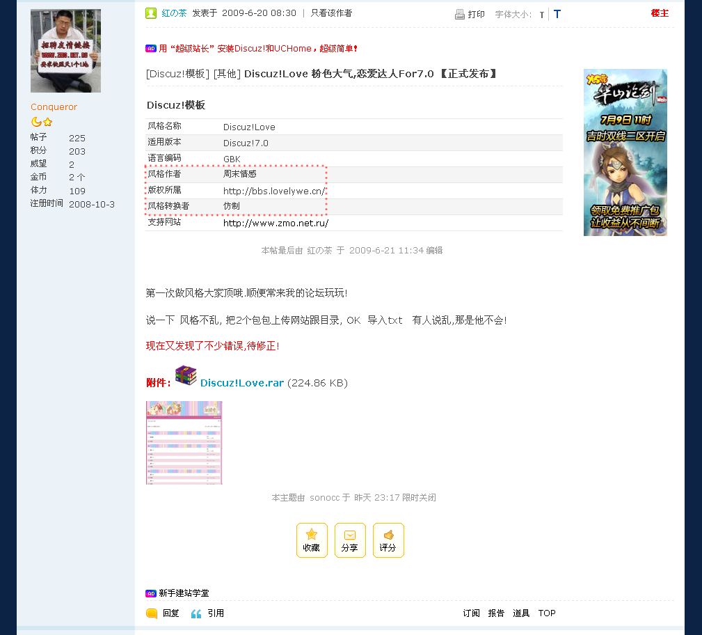This screenshot has width=702, height=635.
Task: Click the 收藏 star favorite button
Action: click(312, 540)
